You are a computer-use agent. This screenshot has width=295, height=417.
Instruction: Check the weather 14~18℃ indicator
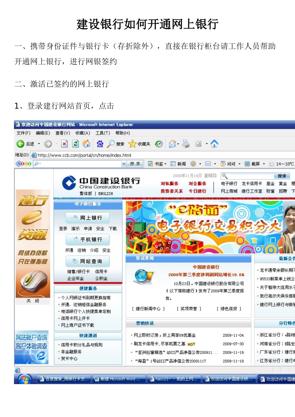pyautogui.click(x=281, y=164)
